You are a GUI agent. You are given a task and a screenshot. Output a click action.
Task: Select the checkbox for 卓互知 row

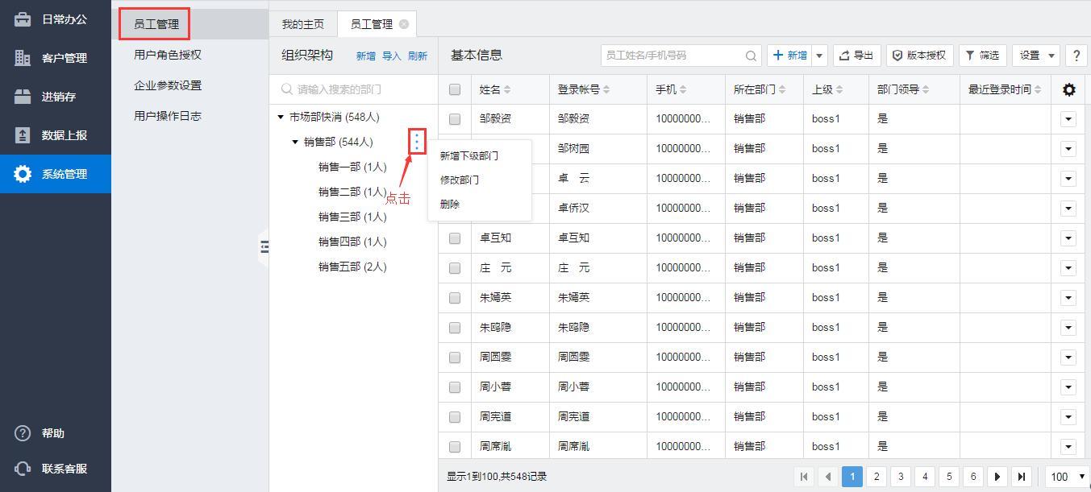click(x=455, y=238)
